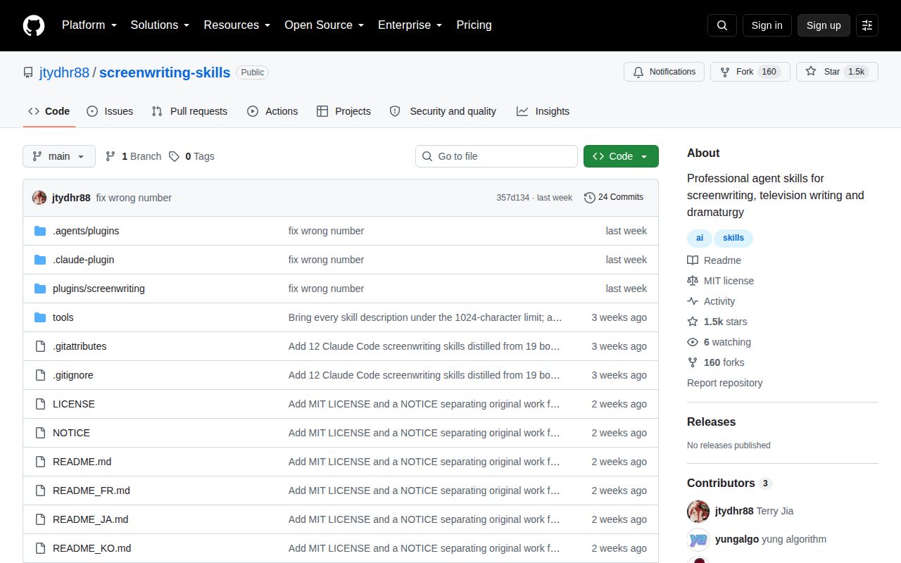
Task: Open Contributors heading link
Action: [729, 483]
